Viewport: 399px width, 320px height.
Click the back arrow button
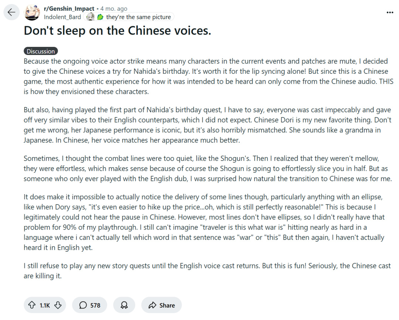[11, 13]
